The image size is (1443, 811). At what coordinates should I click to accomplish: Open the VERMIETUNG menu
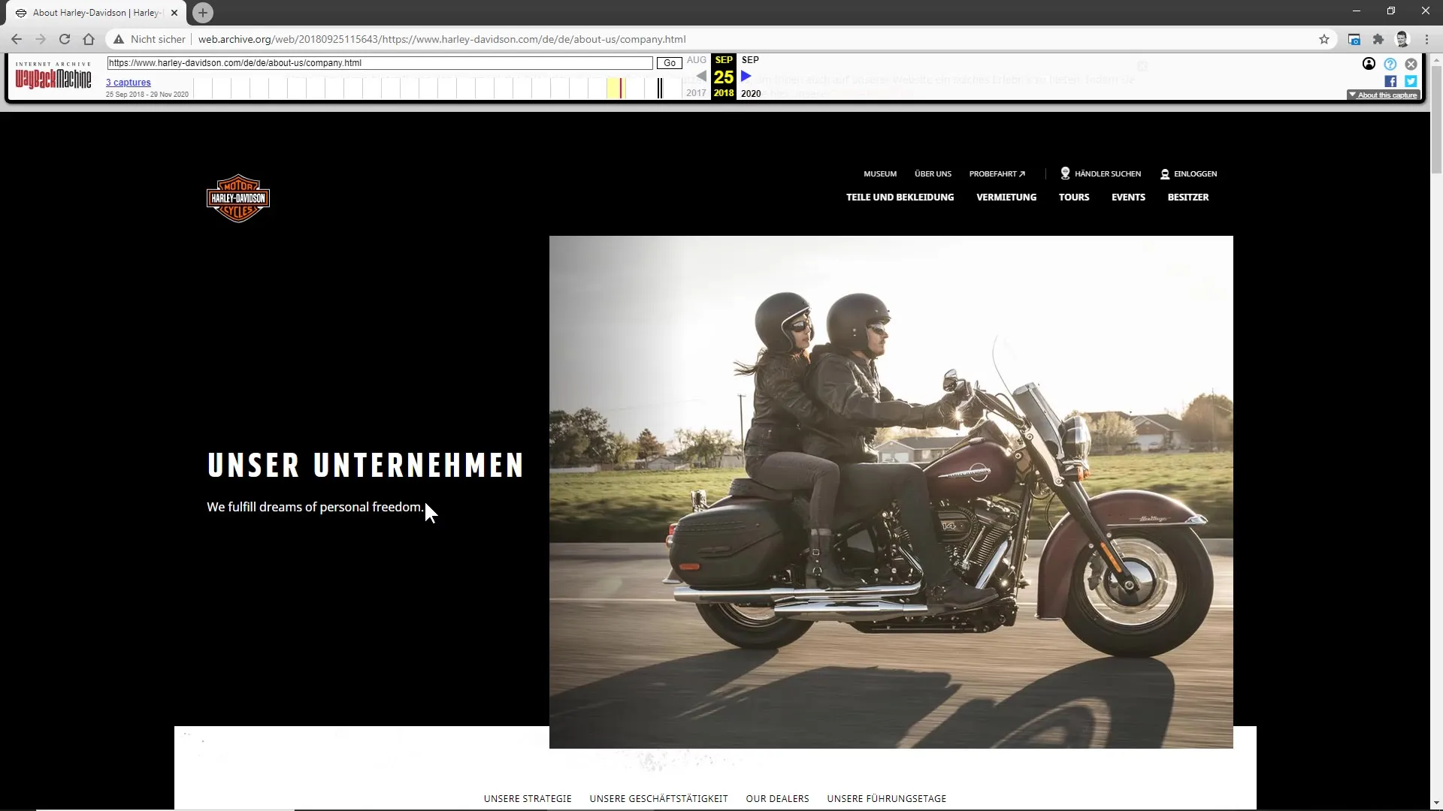(x=1006, y=197)
